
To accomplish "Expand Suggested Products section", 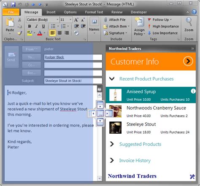I will (x=112, y=144).
